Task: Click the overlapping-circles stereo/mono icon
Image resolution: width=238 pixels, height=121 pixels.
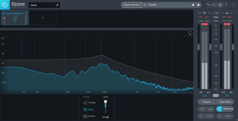Action: [202, 109]
